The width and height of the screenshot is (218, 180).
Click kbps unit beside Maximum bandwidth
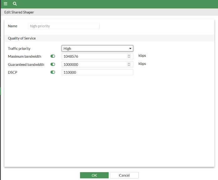pyautogui.click(x=142, y=56)
